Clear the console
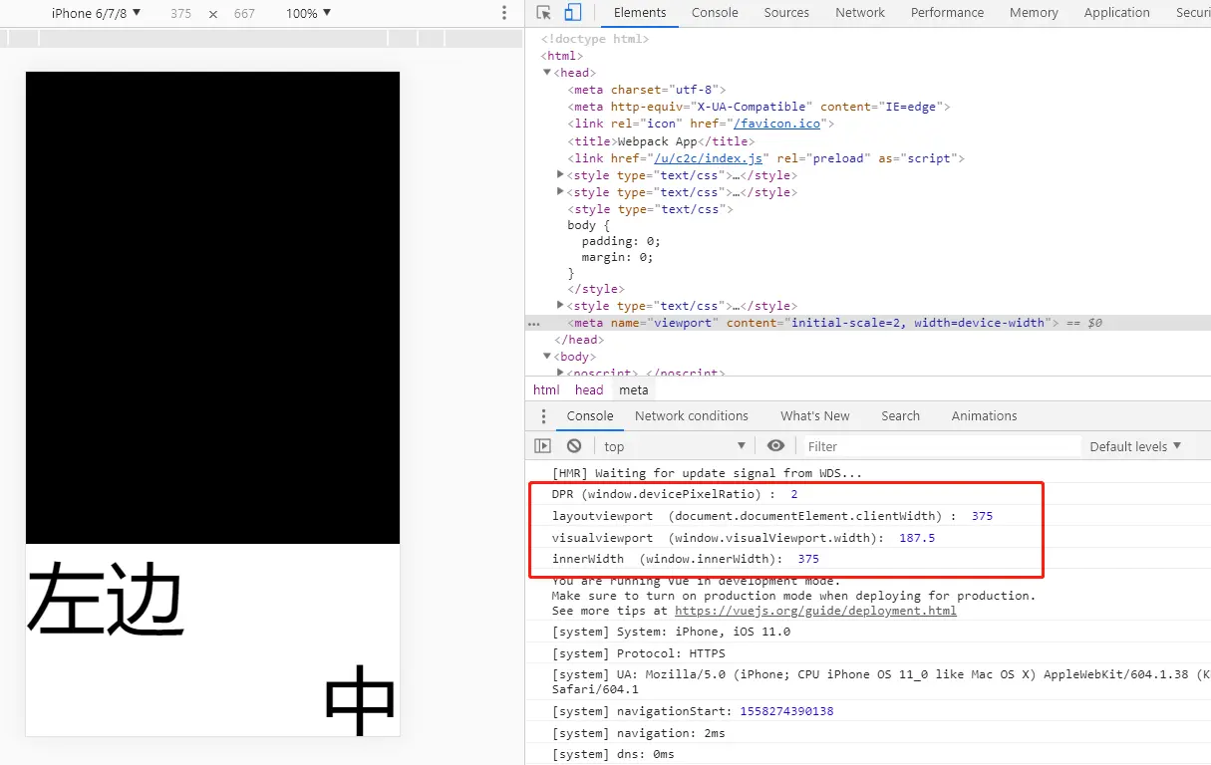The height and width of the screenshot is (765, 1211). pos(574,446)
